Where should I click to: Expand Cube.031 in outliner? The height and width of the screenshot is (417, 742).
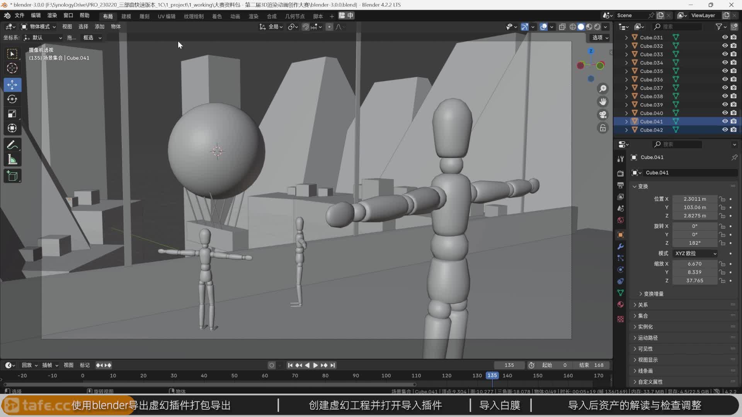pos(626,37)
